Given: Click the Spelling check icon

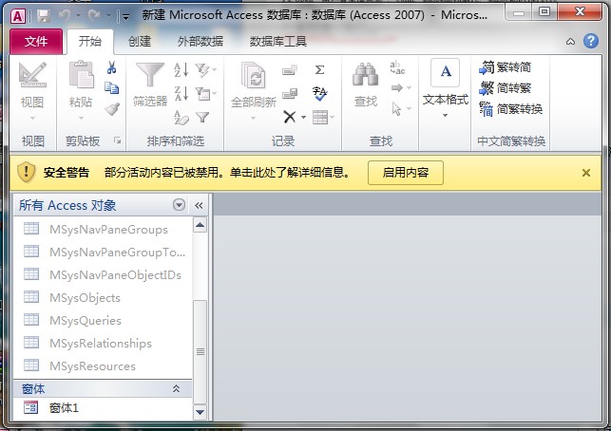Looking at the screenshot, I should [320, 93].
